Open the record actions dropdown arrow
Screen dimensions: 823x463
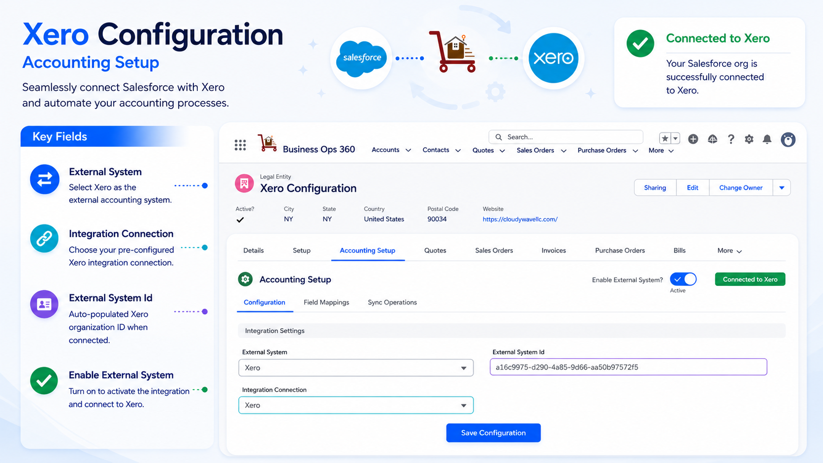(x=782, y=187)
